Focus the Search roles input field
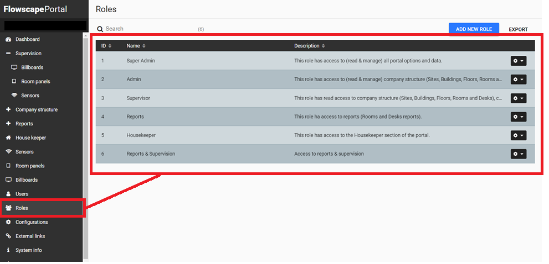The image size is (549, 264). (x=151, y=29)
